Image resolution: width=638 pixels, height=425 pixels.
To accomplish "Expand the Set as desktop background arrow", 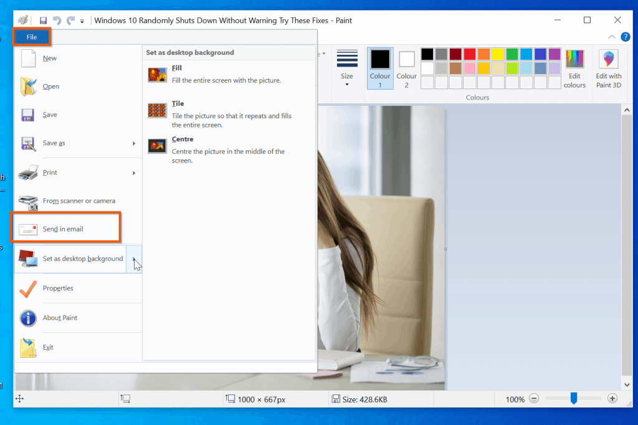I will [134, 259].
